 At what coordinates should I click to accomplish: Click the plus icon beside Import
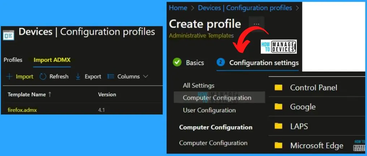tap(9, 77)
